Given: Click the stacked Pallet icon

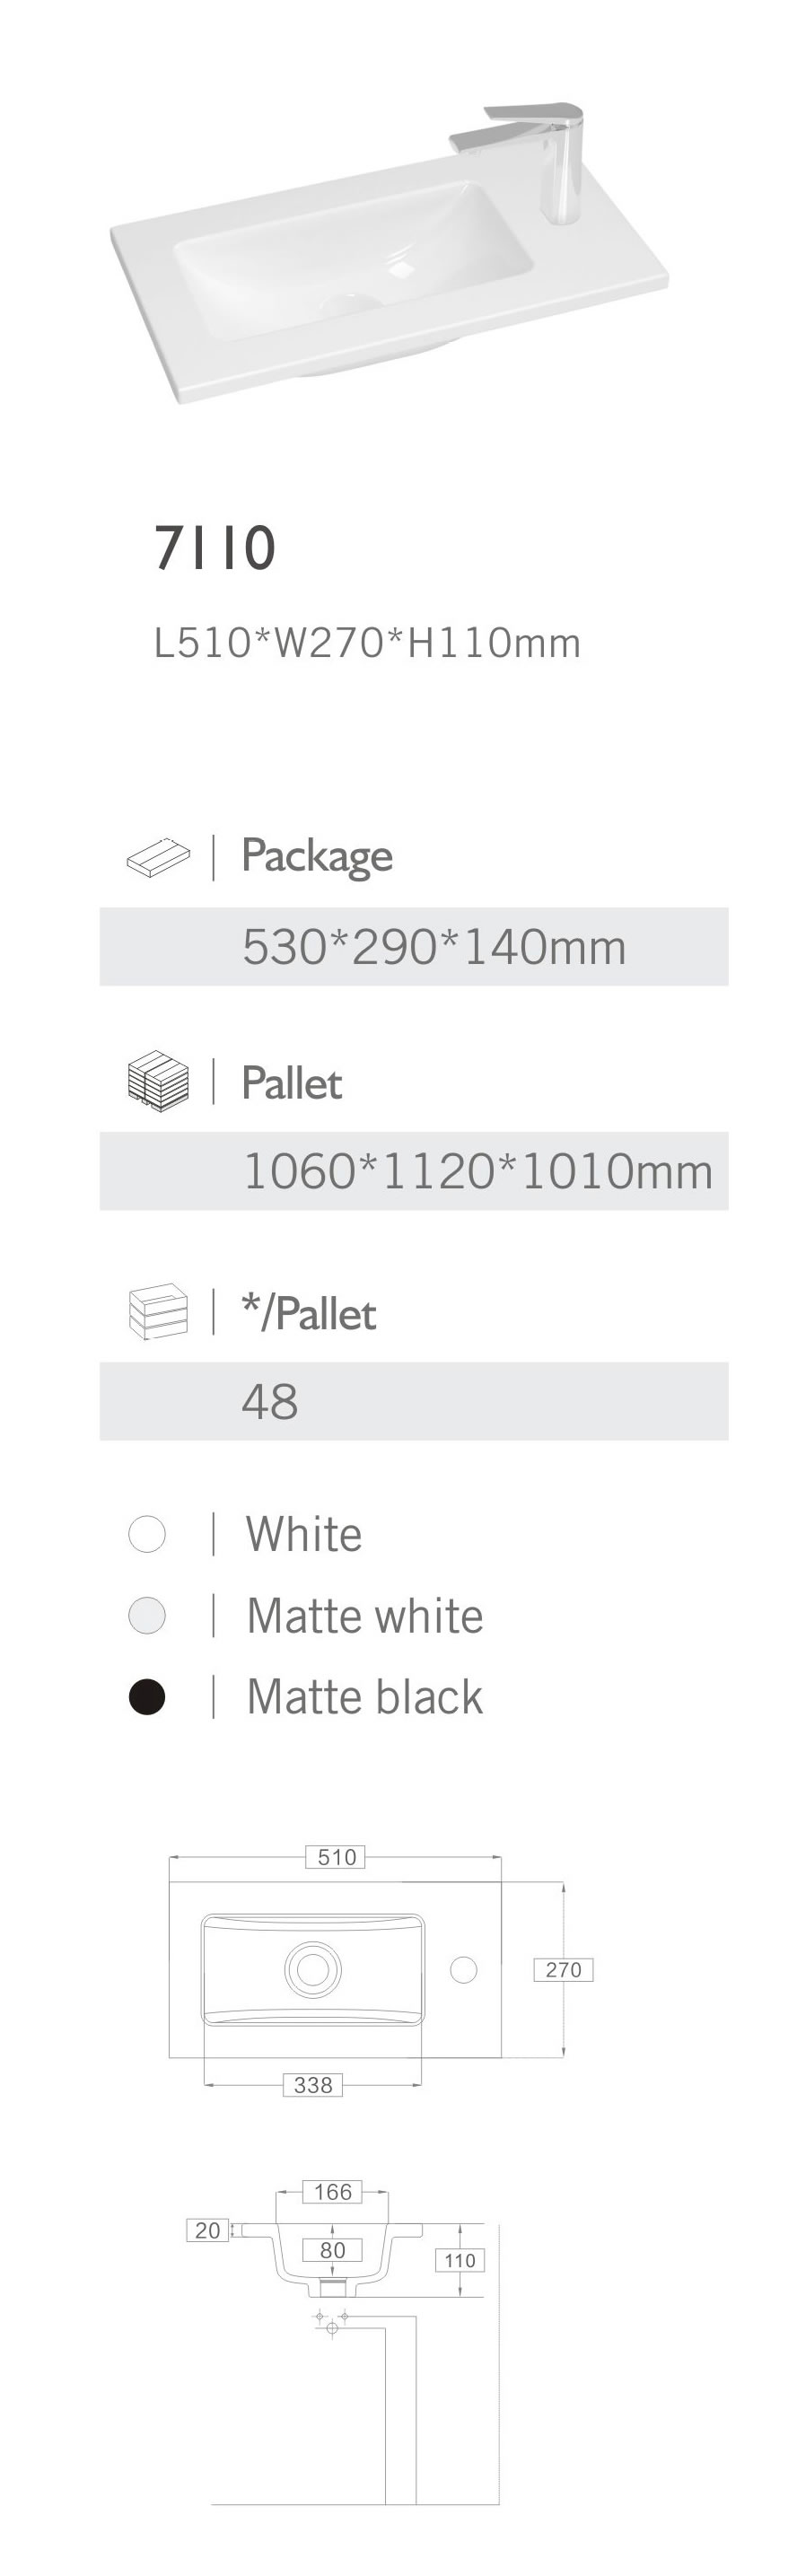Looking at the screenshot, I should coord(158,1082).
